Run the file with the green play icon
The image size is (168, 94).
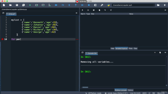click(x=30, y=5)
